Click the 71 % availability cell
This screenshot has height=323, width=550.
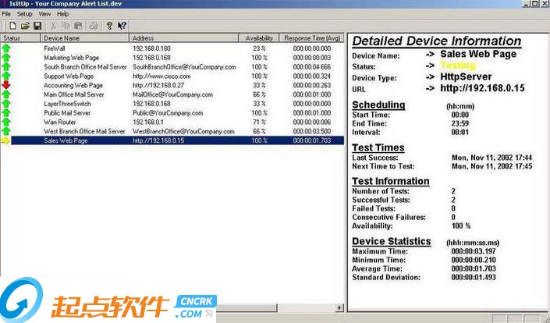pyautogui.click(x=259, y=122)
